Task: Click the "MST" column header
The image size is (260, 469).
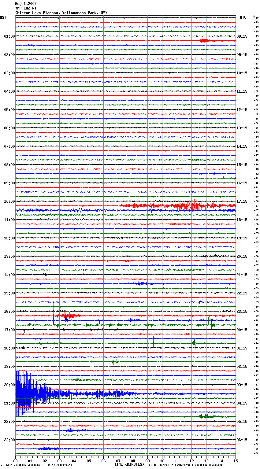Action: coord(3,18)
